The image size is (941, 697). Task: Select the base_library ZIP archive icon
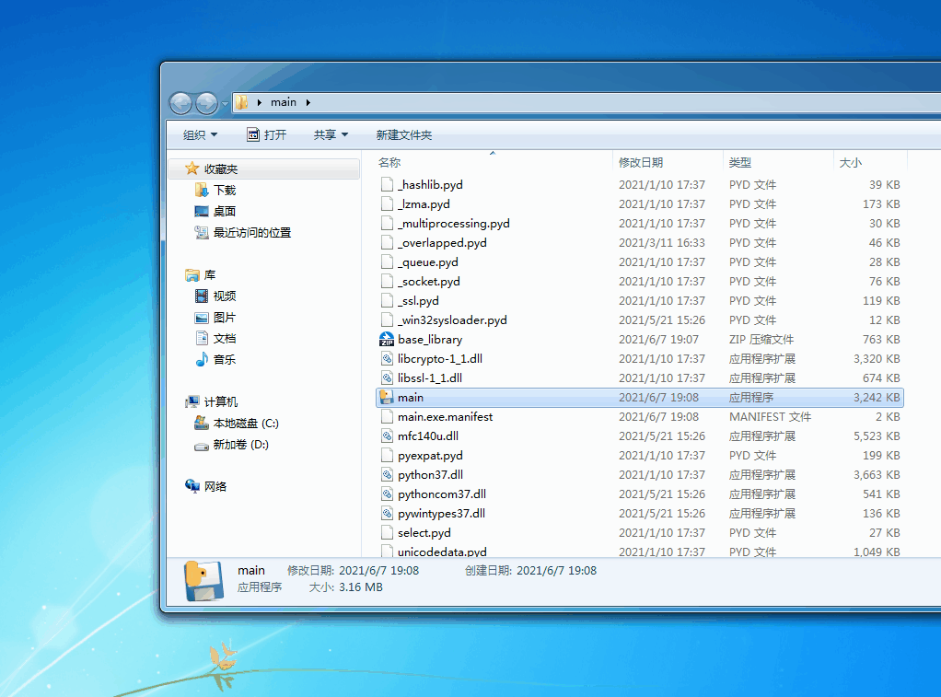click(x=387, y=339)
